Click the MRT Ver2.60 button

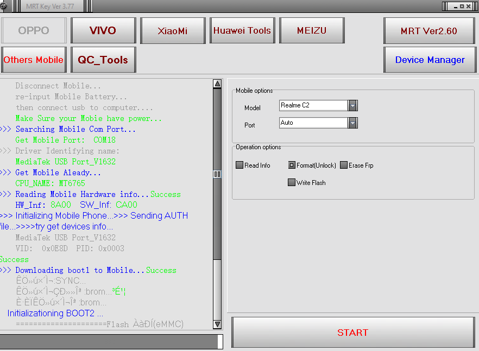430,30
